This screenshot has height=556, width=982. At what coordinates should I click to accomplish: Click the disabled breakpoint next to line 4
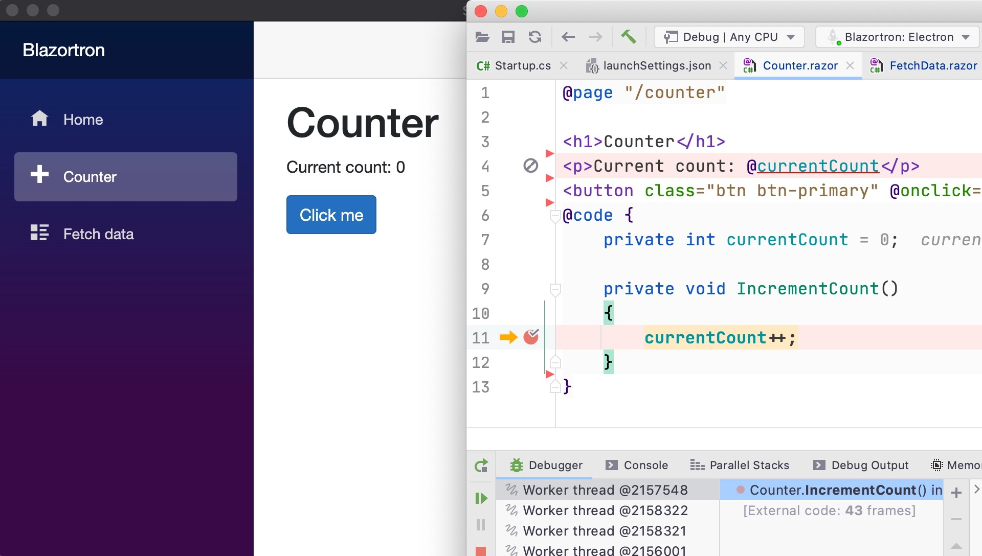[531, 166]
